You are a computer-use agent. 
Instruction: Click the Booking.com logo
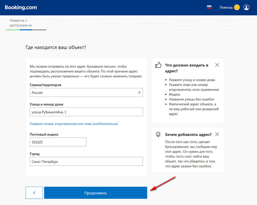point(21,7)
